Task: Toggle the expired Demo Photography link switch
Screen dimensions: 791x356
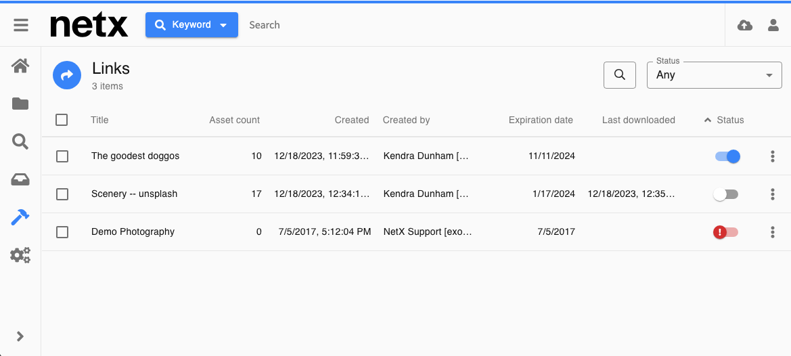Action: pyautogui.click(x=725, y=232)
